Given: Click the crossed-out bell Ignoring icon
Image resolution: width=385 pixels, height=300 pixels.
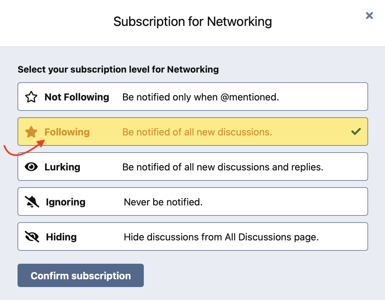Looking at the screenshot, I should [32, 202].
